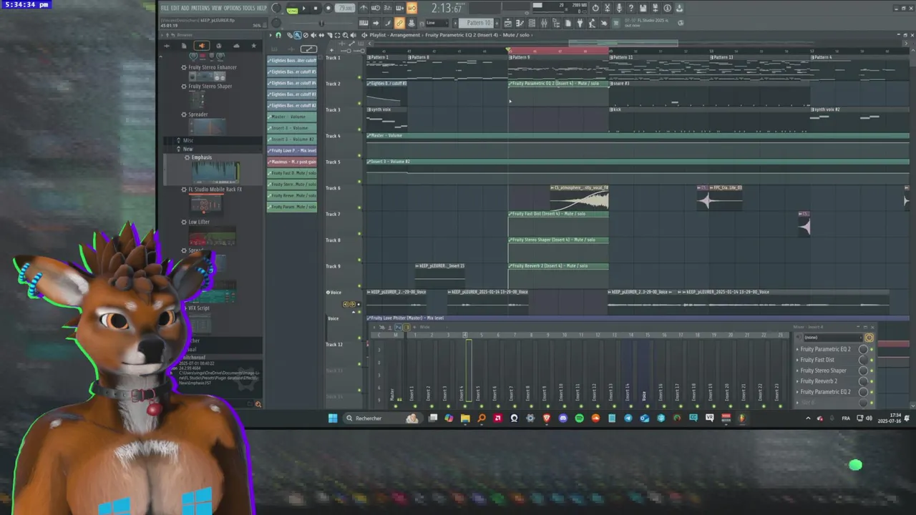
Task: Select Low Lifter plugin in browser
Action: (x=199, y=222)
